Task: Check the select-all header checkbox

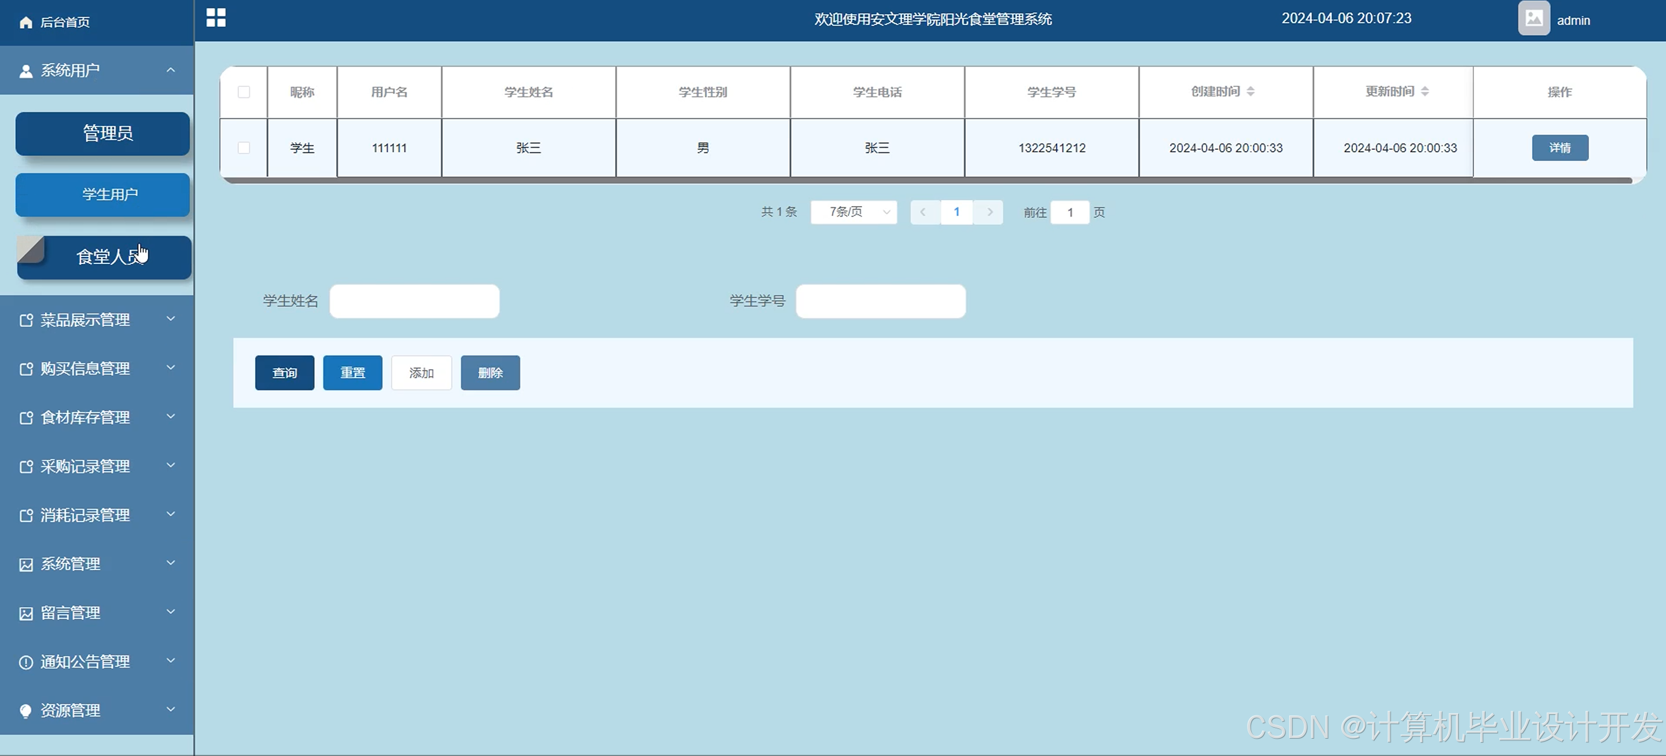Action: click(x=244, y=92)
